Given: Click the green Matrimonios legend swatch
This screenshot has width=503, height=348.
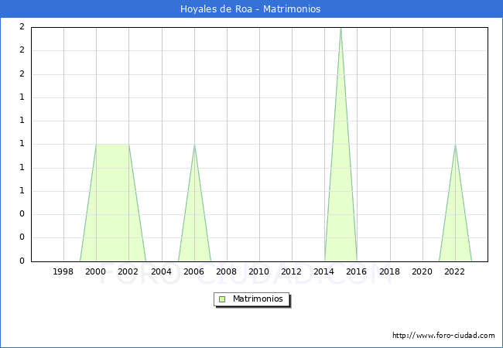Looking at the screenshot, I should pyautogui.click(x=222, y=299).
